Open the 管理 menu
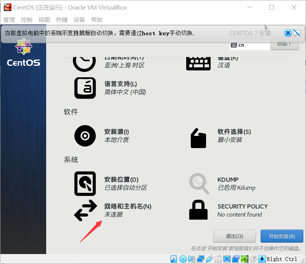Screen dimensions: 306x264 [9, 20]
